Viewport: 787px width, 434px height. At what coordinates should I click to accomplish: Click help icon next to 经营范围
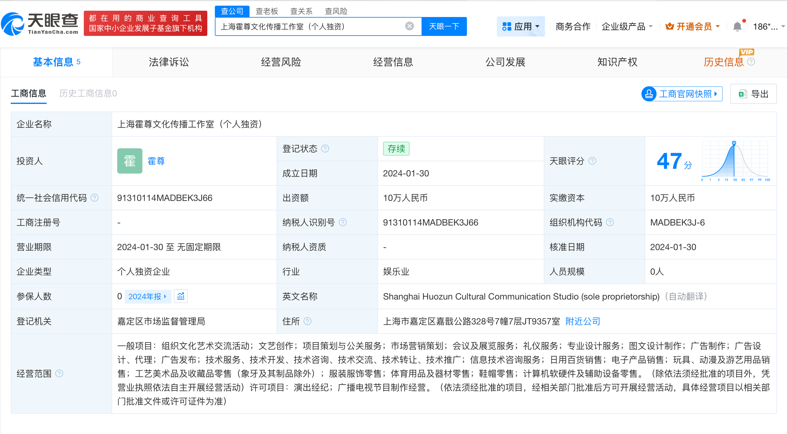[x=59, y=374]
